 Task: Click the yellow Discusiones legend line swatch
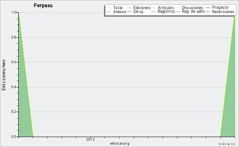pos(178,8)
